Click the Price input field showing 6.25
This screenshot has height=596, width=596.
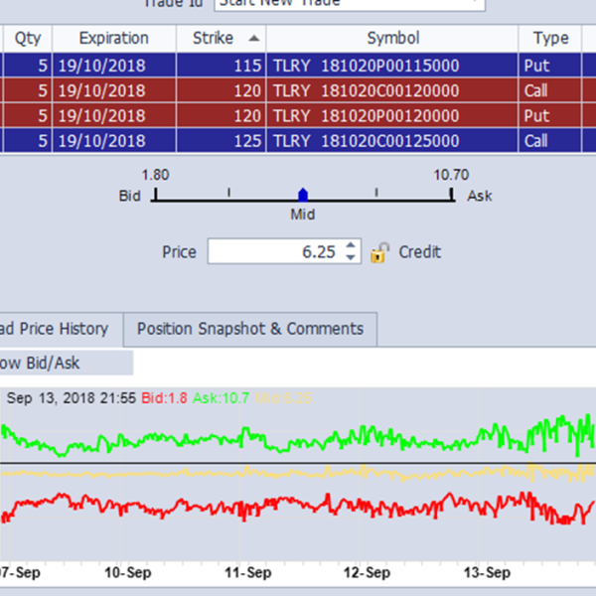point(276,252)
